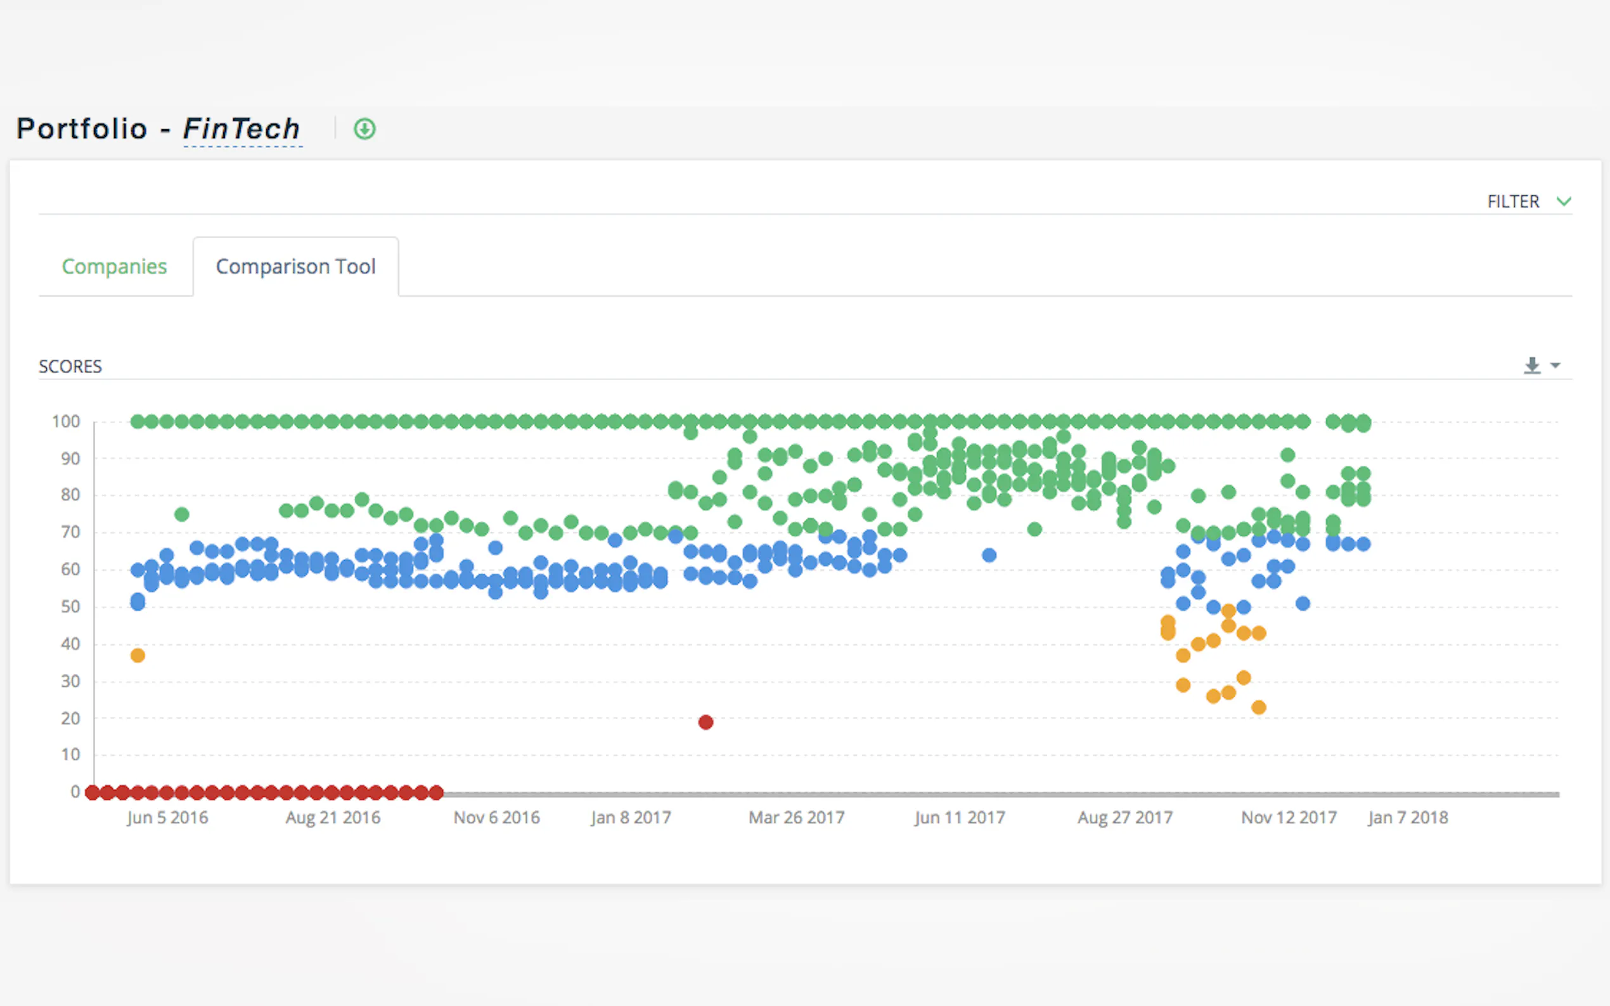The height and width of the screenshot is (1006, 1610).
Task: Click the "Nov 12 2017" axis label
Action: coord(1289,818)
